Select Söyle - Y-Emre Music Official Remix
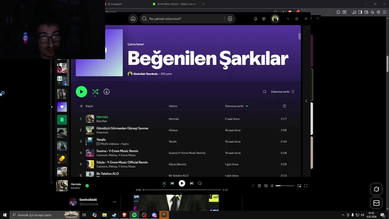The image size is (389, 219). click(122, 162)
